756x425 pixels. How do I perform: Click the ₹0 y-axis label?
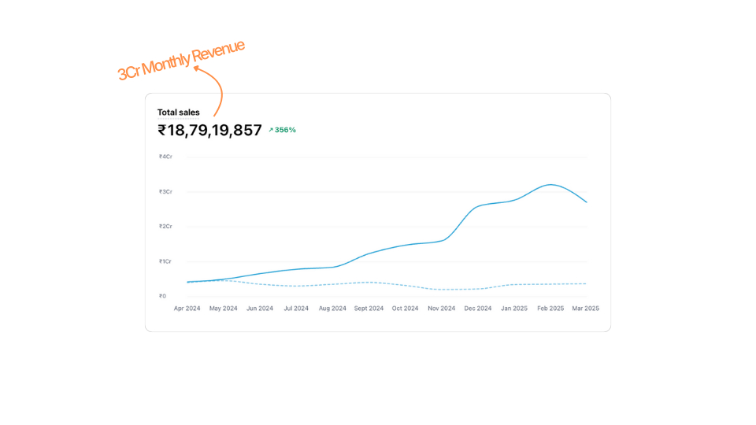point(162,296)
